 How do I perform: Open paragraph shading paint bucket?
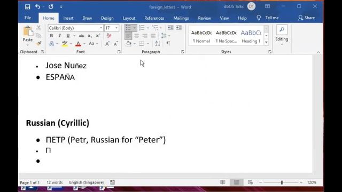click(x=128, y=44)
